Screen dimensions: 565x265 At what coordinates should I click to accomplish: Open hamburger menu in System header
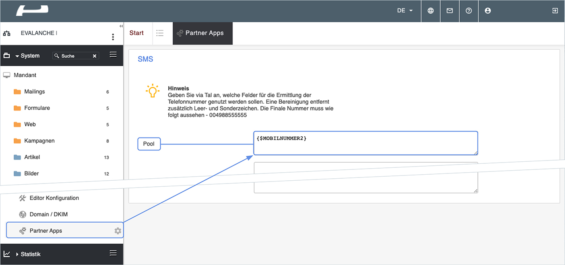tap(113, 55)
